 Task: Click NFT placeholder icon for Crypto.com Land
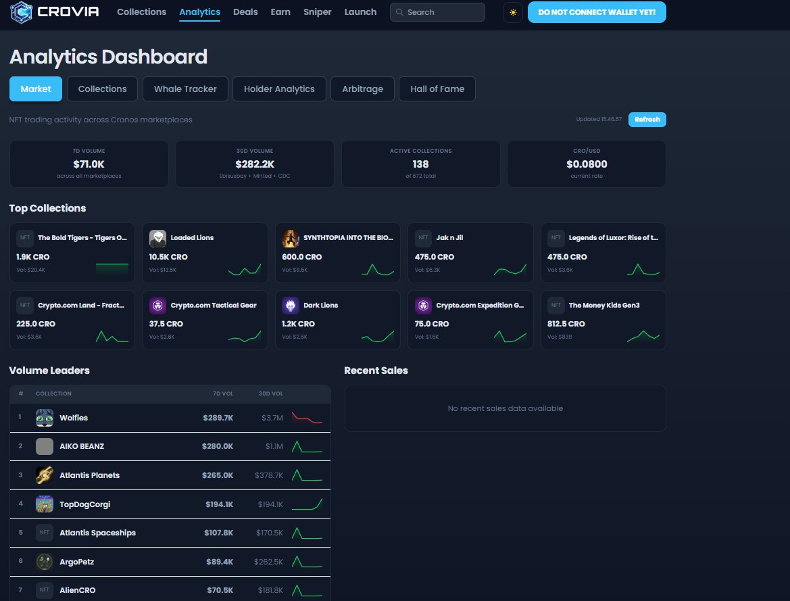coord(25,306)
